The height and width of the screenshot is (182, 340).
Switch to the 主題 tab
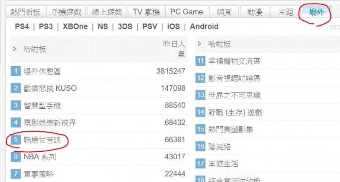286,12
